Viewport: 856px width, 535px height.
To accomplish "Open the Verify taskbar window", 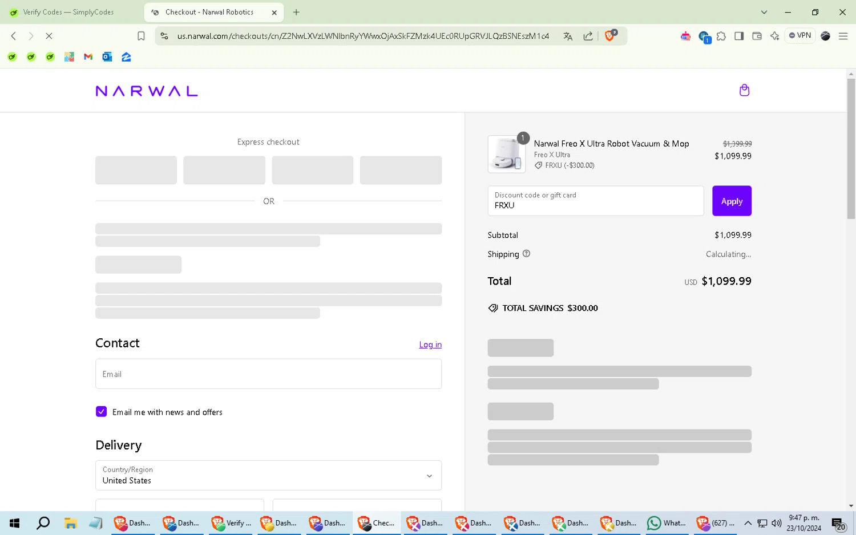I will coord(232,523).
